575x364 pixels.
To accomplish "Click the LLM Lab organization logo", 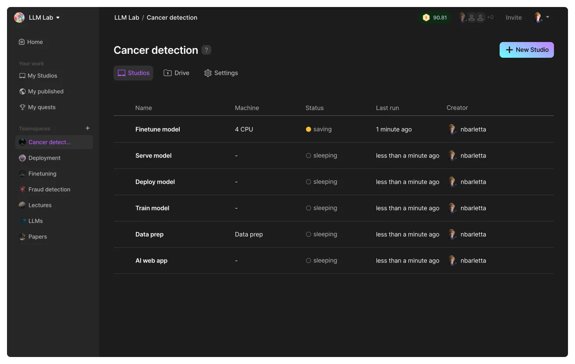I will (x=19, y=17).
